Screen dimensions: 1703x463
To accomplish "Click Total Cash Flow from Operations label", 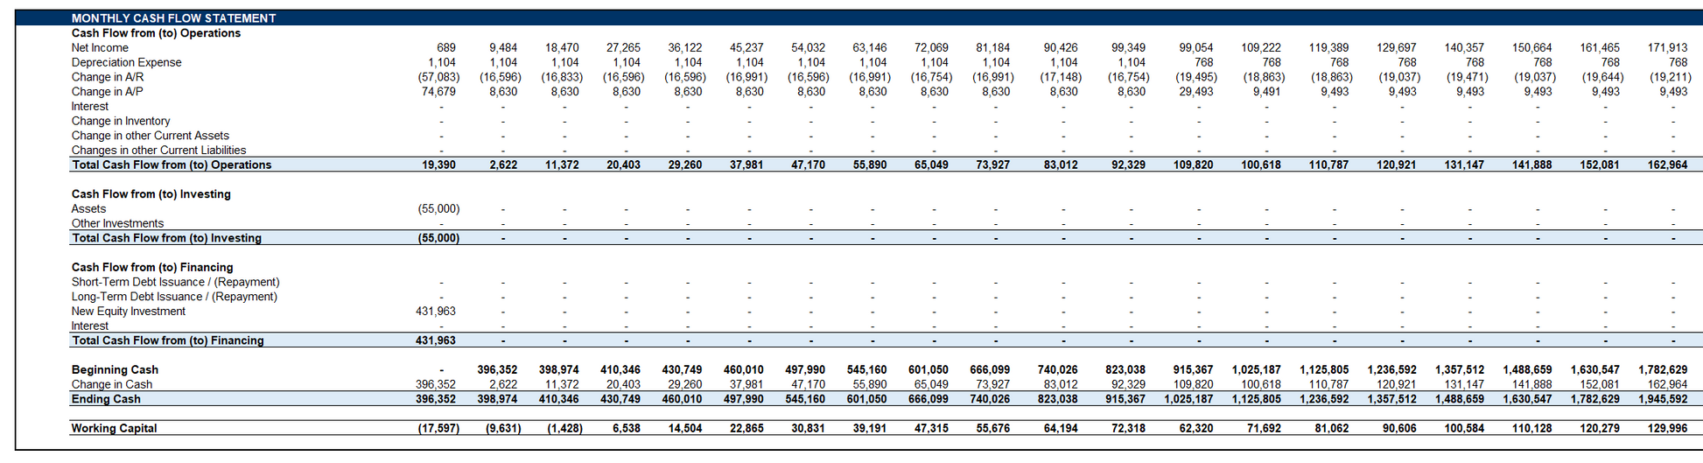I will (172, 165).
